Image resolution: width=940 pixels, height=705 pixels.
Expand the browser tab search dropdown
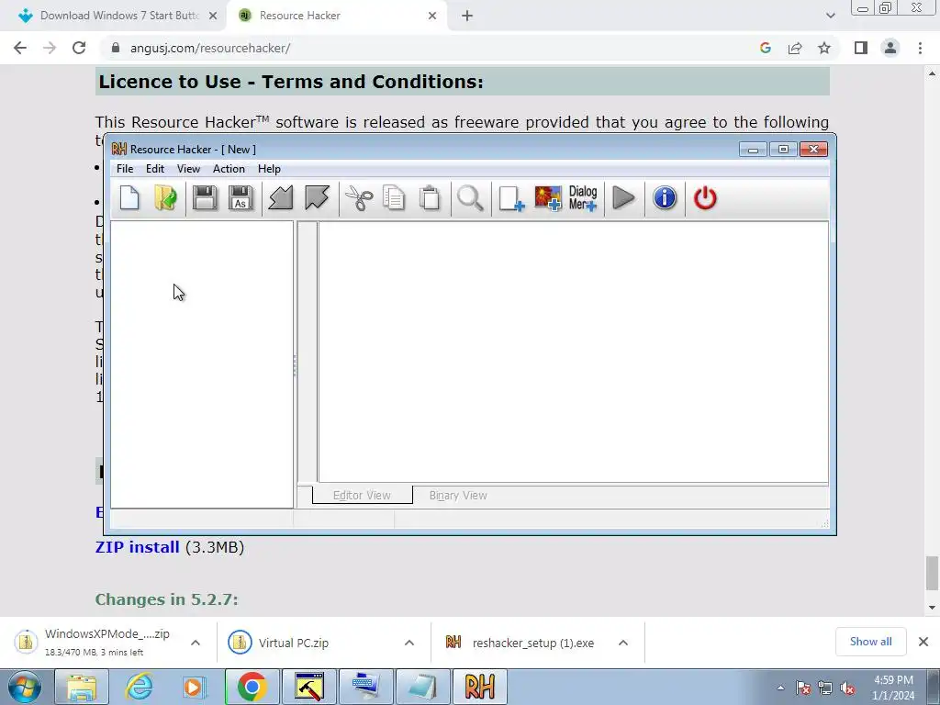point(830,16)
